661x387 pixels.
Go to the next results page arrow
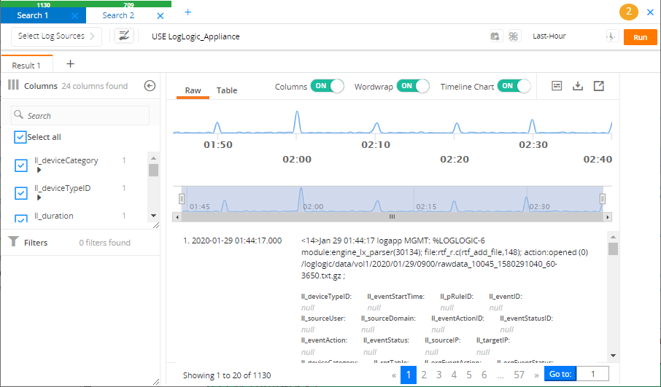[x=537, y=375]
